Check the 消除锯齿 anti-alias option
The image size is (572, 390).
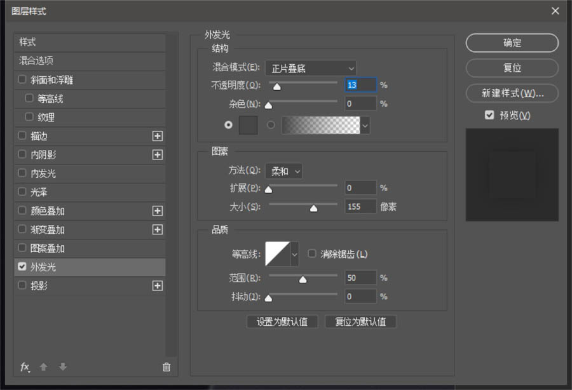312,253
